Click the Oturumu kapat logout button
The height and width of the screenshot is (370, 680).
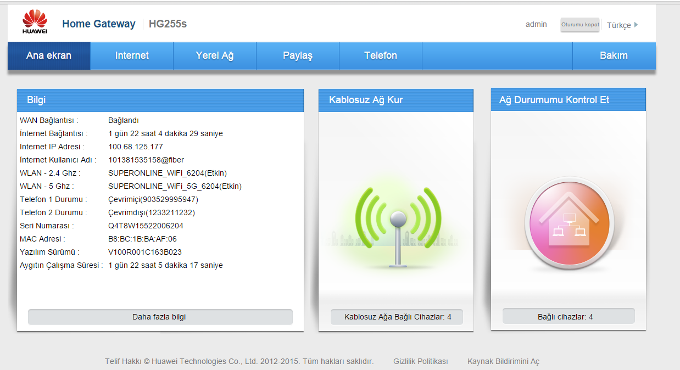point(580,25)
